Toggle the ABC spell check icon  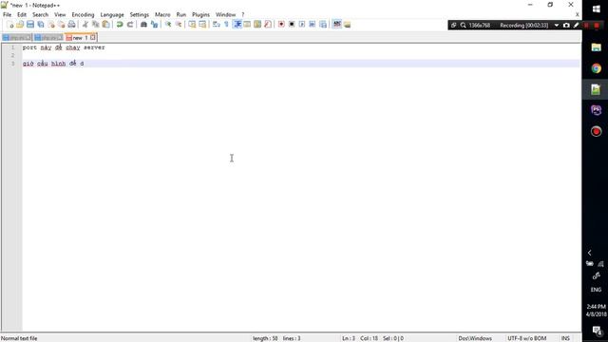tap(337, 25)
